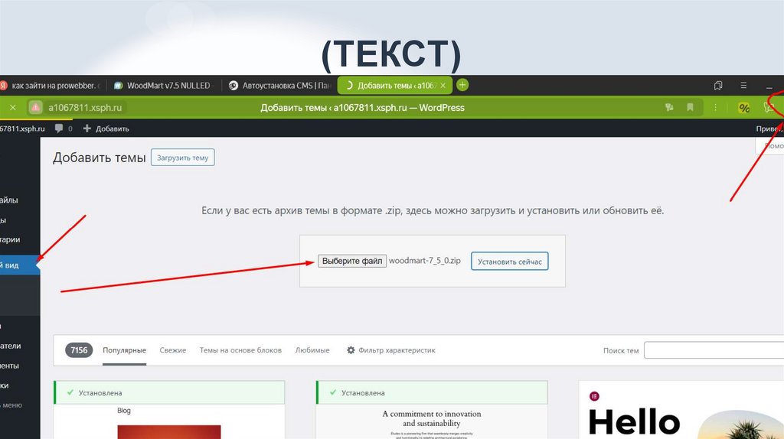Click the 'Выберите файл' button
784x439 pixels.
352,261
